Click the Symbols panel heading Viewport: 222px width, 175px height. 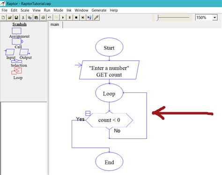[20, 24]
